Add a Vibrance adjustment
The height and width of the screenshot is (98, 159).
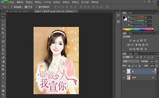(145, 41)
